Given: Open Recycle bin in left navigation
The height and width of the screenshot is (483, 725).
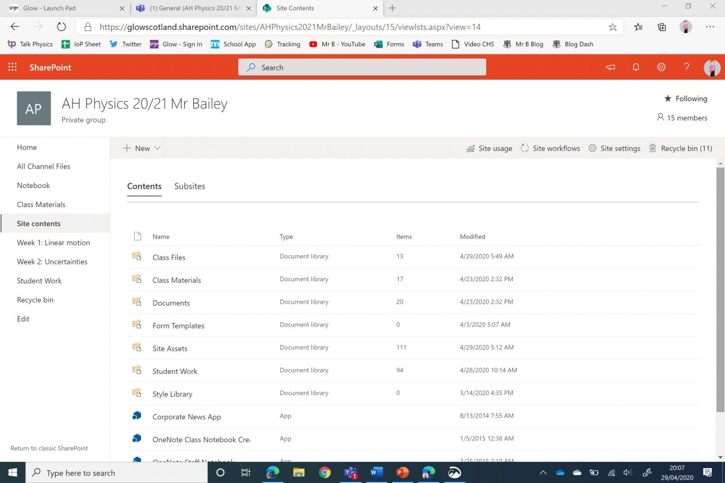Looking at the screenshot, I should click(x=35, y=300).
